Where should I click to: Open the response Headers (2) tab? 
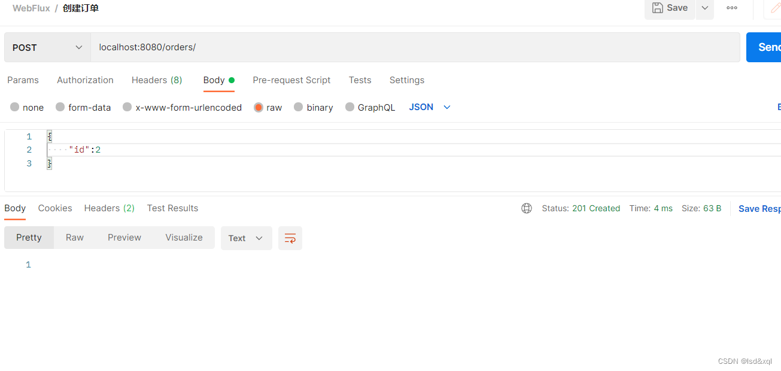[110, 208]
